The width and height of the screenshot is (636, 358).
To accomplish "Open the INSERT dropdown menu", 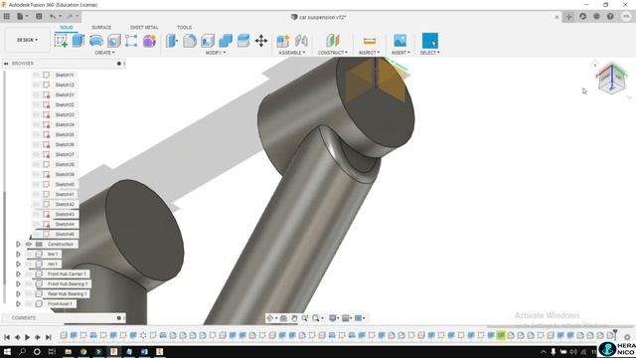I will (400, 53).
